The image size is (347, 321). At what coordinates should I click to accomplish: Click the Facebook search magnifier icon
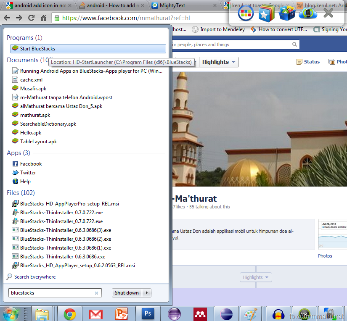pyautogui.click(x=294, y=45)
